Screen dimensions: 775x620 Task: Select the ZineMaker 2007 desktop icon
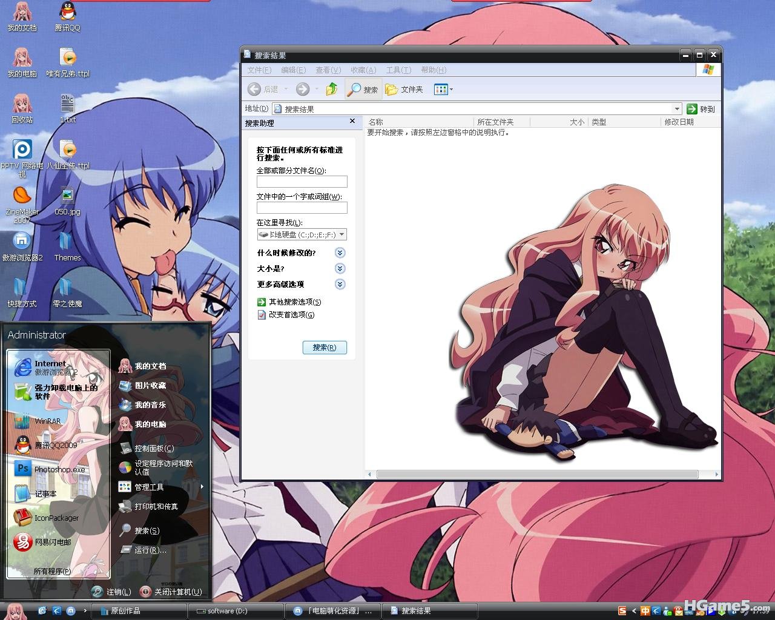coord(22,205)
